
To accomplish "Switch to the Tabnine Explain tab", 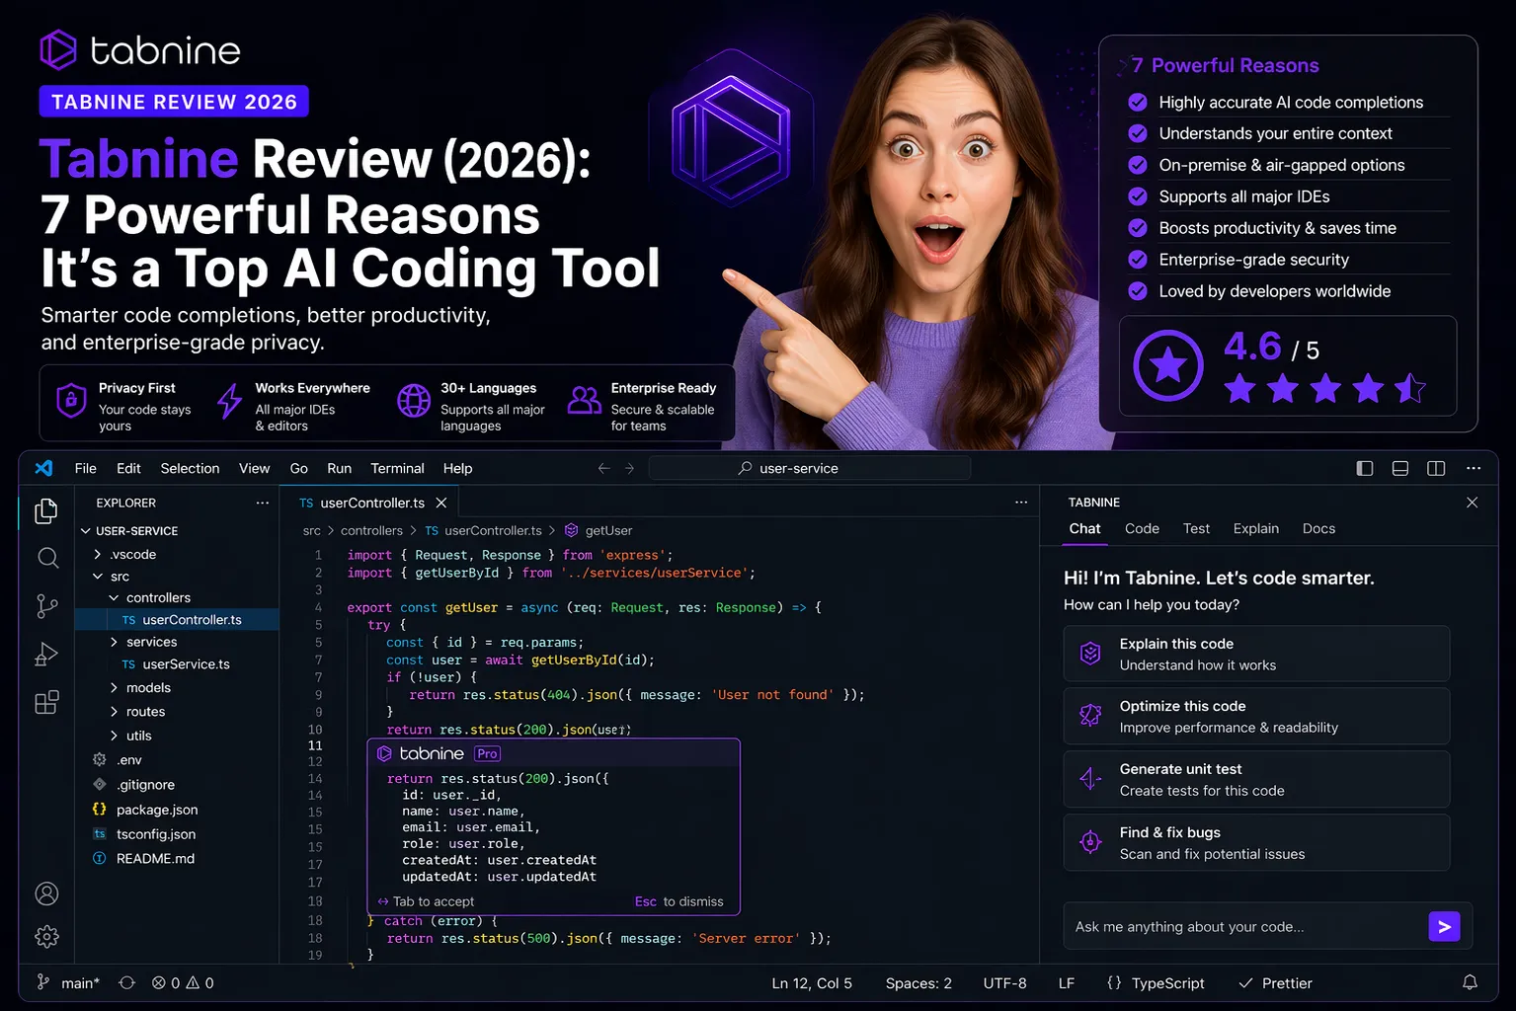I will (1255, 528).
